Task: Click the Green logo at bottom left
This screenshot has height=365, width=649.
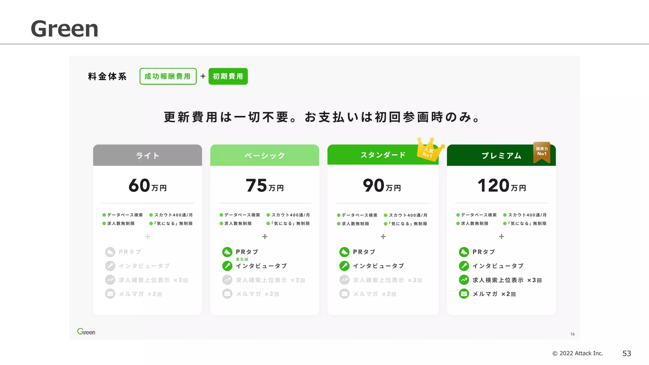Action: pyautogui.click(x=86, y=331)
